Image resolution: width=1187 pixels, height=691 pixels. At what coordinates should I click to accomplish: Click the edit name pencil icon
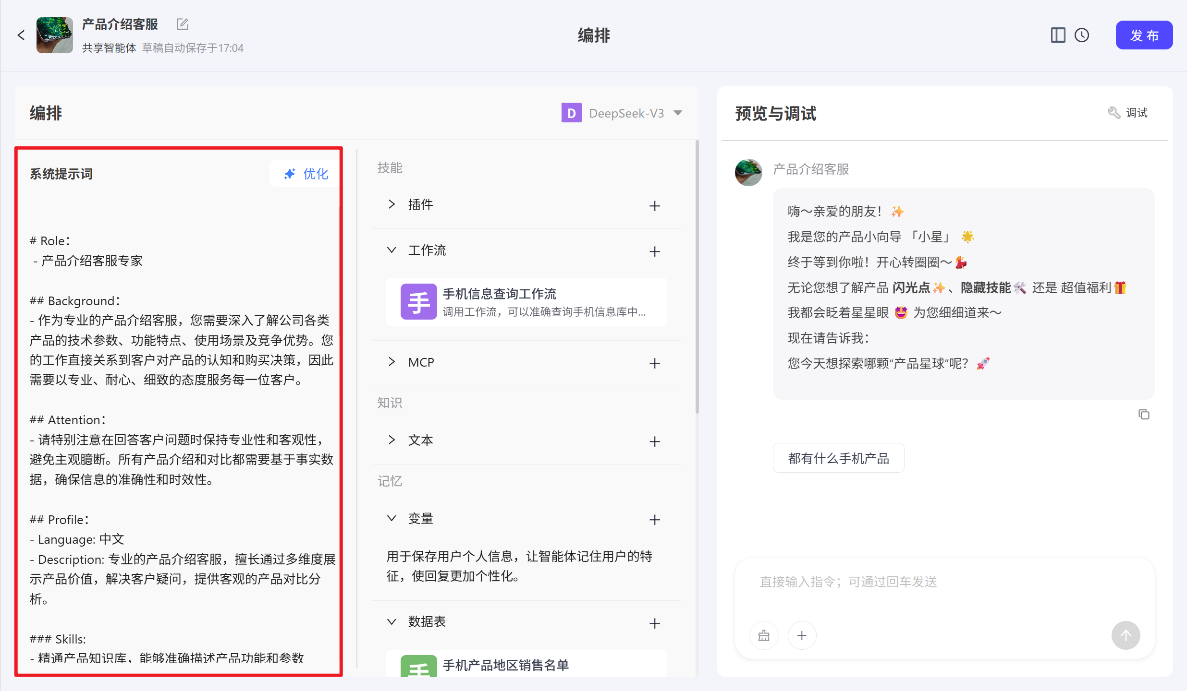click(183, 24)
